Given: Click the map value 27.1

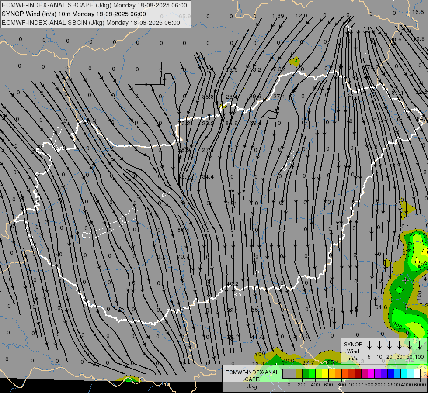Looking at the screenshot, I should point(279,97).
